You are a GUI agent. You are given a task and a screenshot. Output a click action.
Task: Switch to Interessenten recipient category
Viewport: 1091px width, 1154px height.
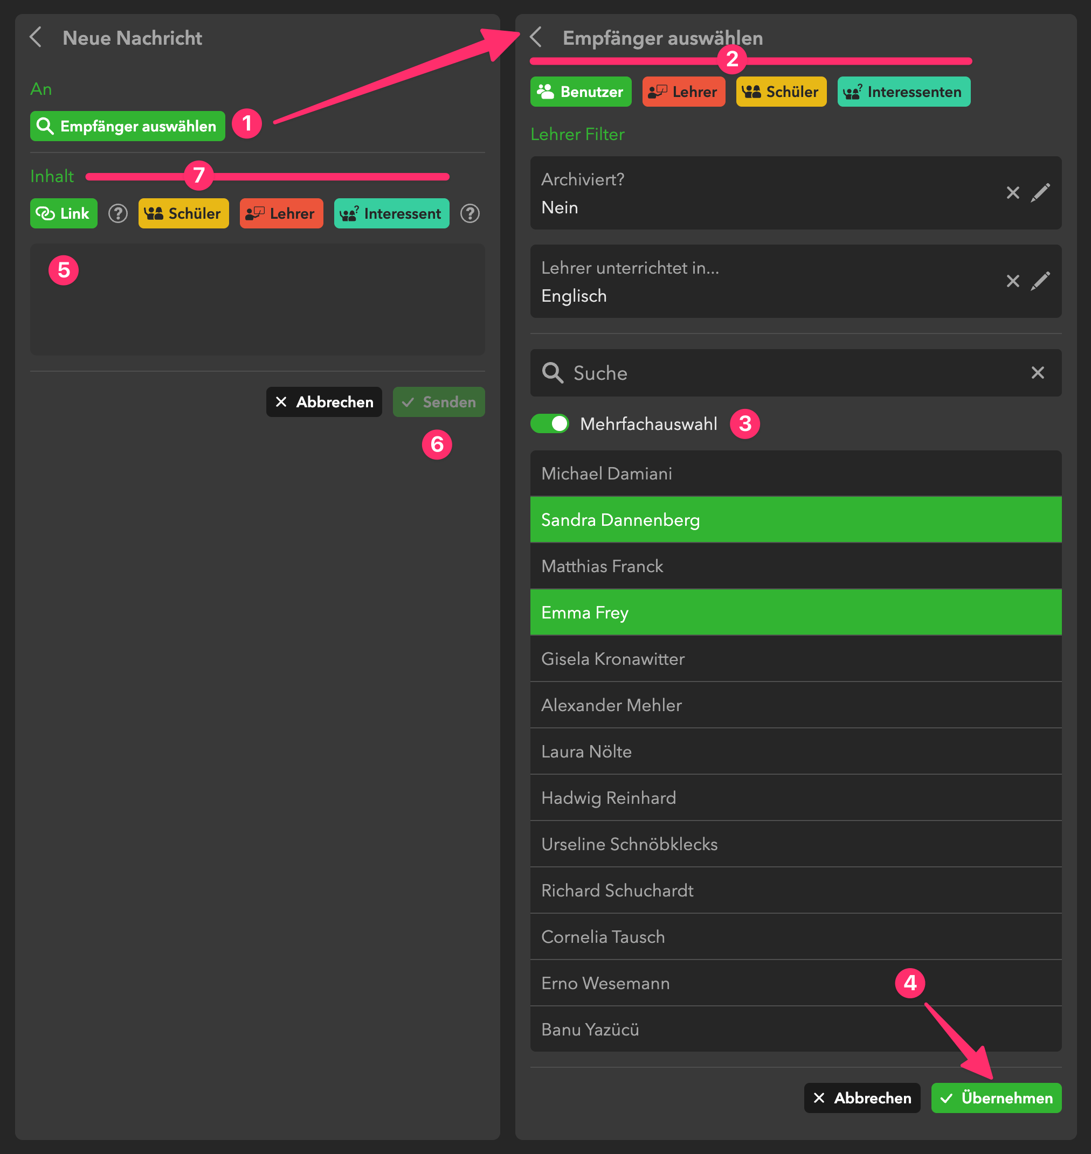[x=903, y=92]
